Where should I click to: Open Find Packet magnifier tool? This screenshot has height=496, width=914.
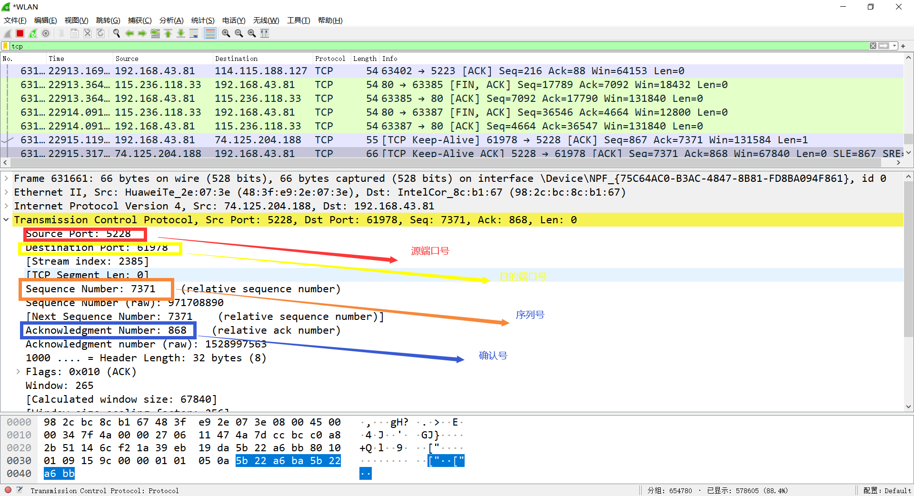coord(117,33)
